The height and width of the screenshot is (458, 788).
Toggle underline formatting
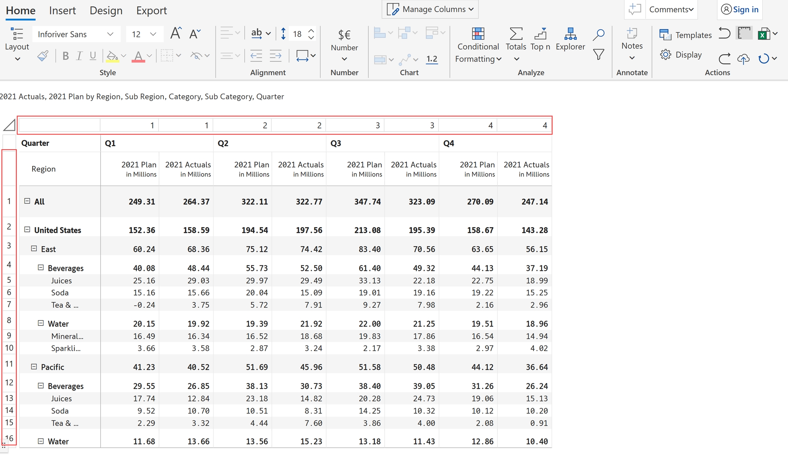93,56
